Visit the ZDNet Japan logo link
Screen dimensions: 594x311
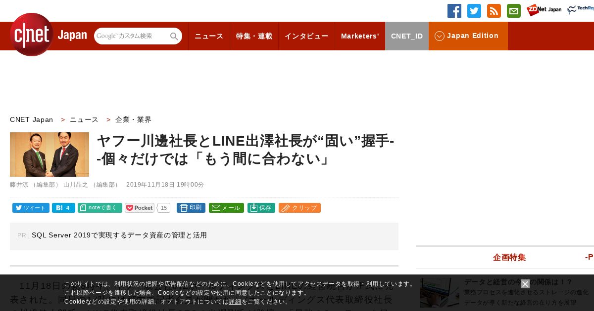tap(544, 10)
